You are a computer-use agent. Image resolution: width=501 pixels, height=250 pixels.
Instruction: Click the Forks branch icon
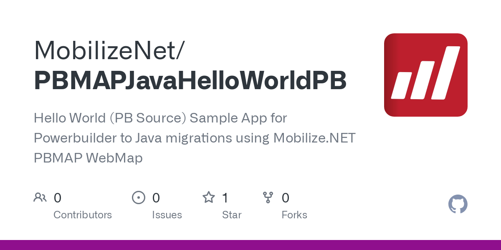(268, 197)
